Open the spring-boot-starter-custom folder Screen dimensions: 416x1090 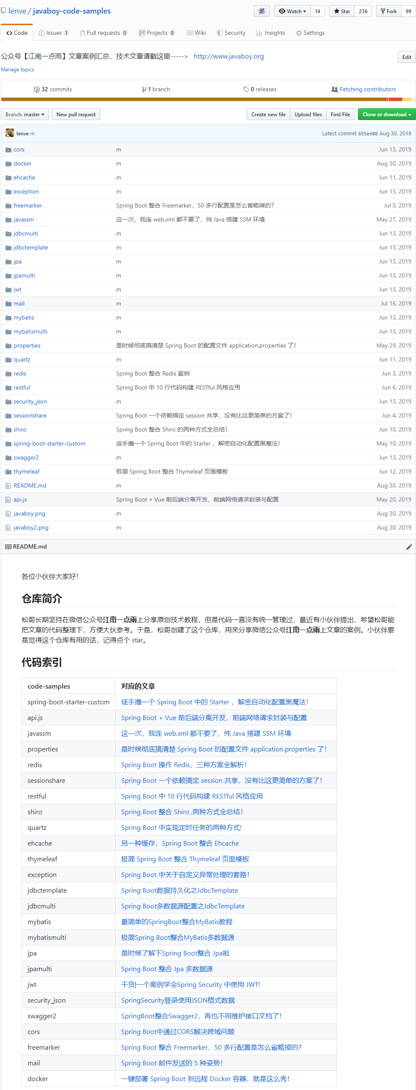click(50, 444)
